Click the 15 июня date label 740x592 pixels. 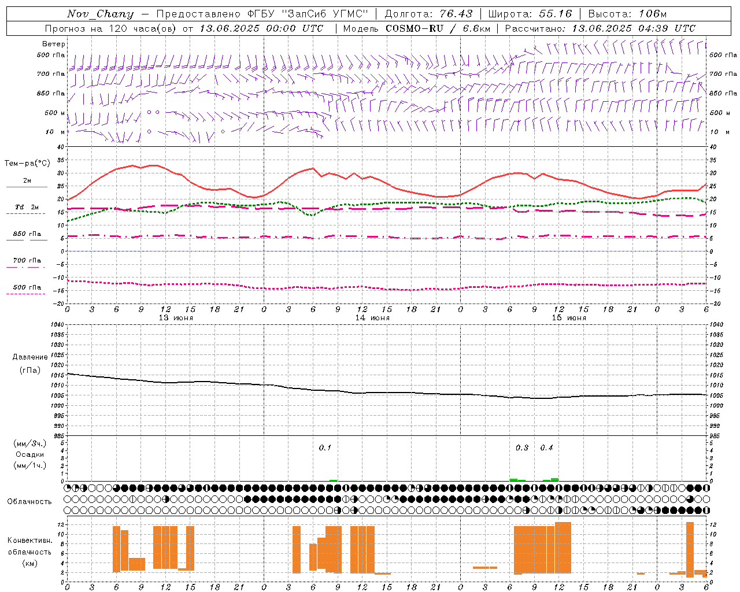click(x=569, y=318)
